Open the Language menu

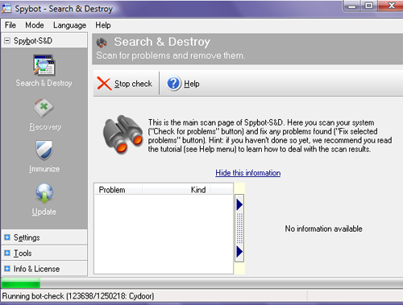tap(69, 26)
